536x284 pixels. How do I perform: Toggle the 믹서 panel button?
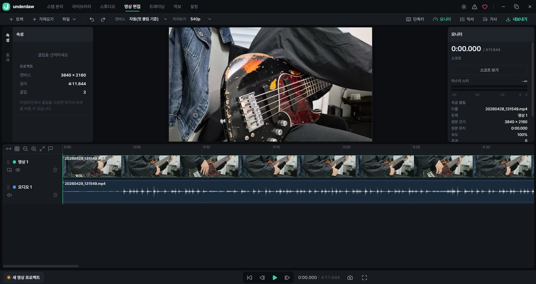tap(467, 19)
